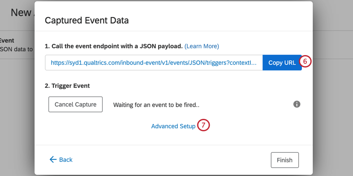Click the bold 'Event' label behind the dialog
Image resolution: width=353 pixels, height=176 pixels.
pyautogui.click(x=7, y=41)
